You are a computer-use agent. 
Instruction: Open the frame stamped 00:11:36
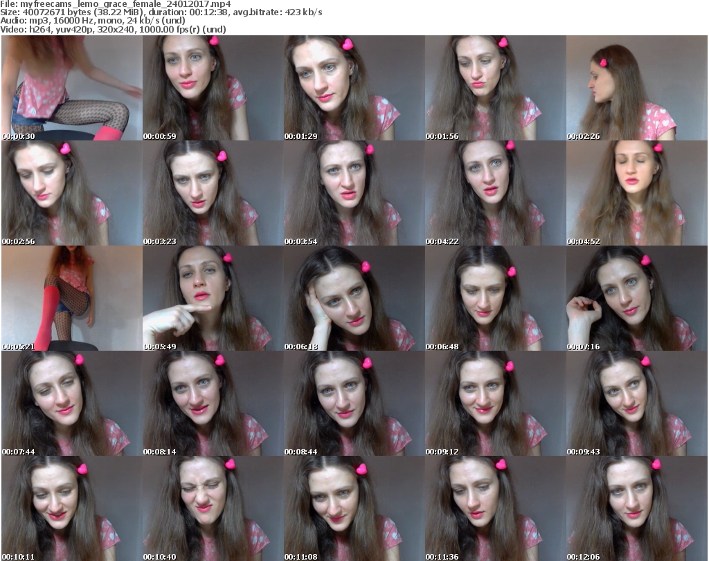(495, 508)
